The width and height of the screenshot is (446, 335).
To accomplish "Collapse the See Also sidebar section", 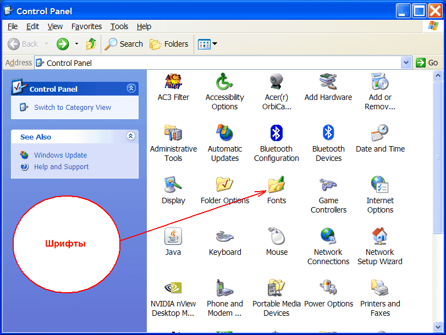I will tap(131, 136).
